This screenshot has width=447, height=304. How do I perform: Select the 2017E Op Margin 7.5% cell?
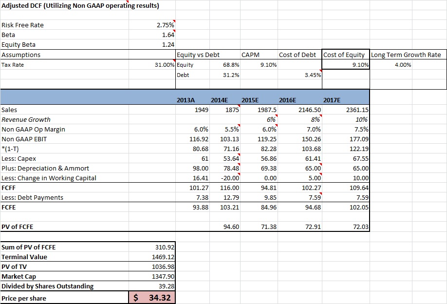346,129
